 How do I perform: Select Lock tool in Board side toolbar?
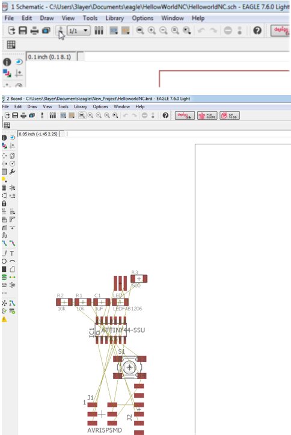click(4, 203)
